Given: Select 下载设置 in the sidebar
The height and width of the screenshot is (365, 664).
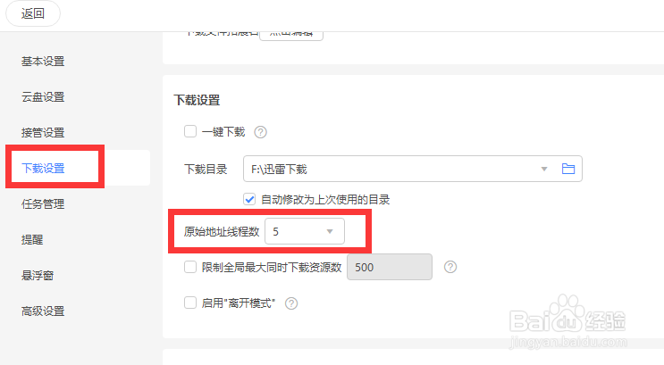Looking at the screenshot, I should point(43,168).
